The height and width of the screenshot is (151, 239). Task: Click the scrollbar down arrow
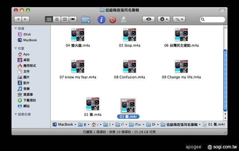(225, 118)
